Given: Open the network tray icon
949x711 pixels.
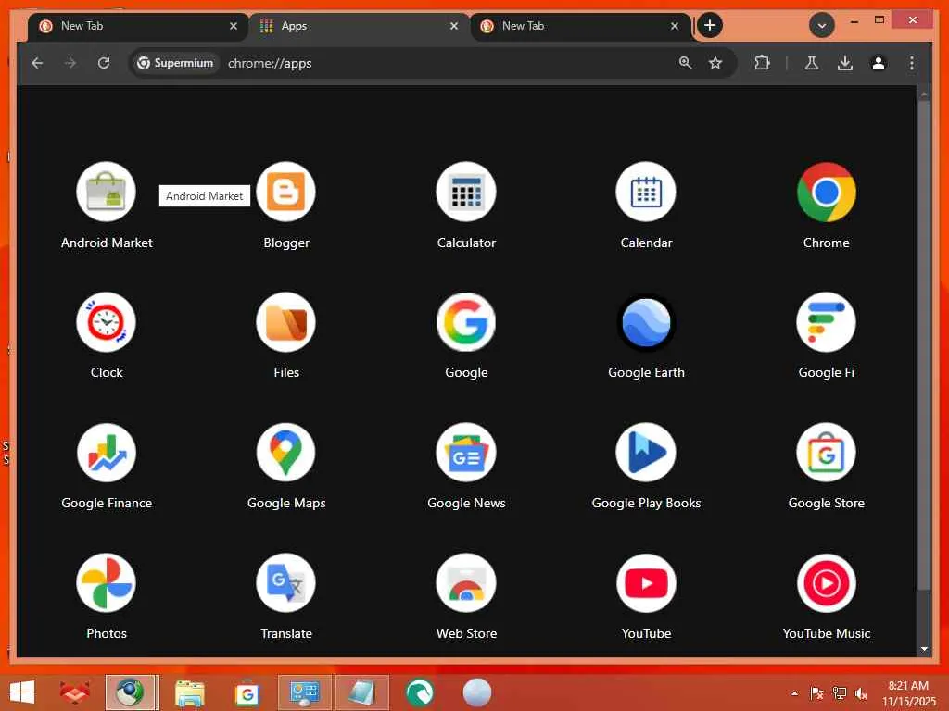Looking at the screenshot, I should [839, 693].
